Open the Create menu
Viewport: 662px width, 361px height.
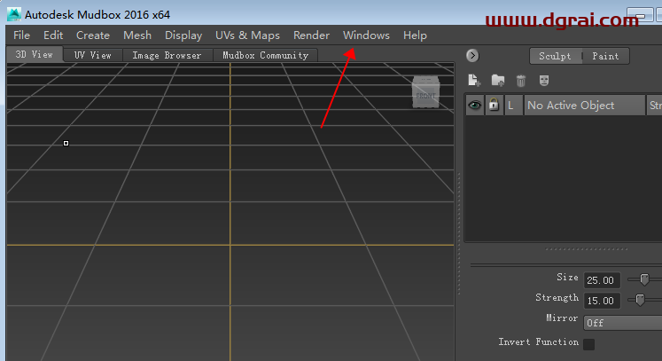click(x=93, y=35)
